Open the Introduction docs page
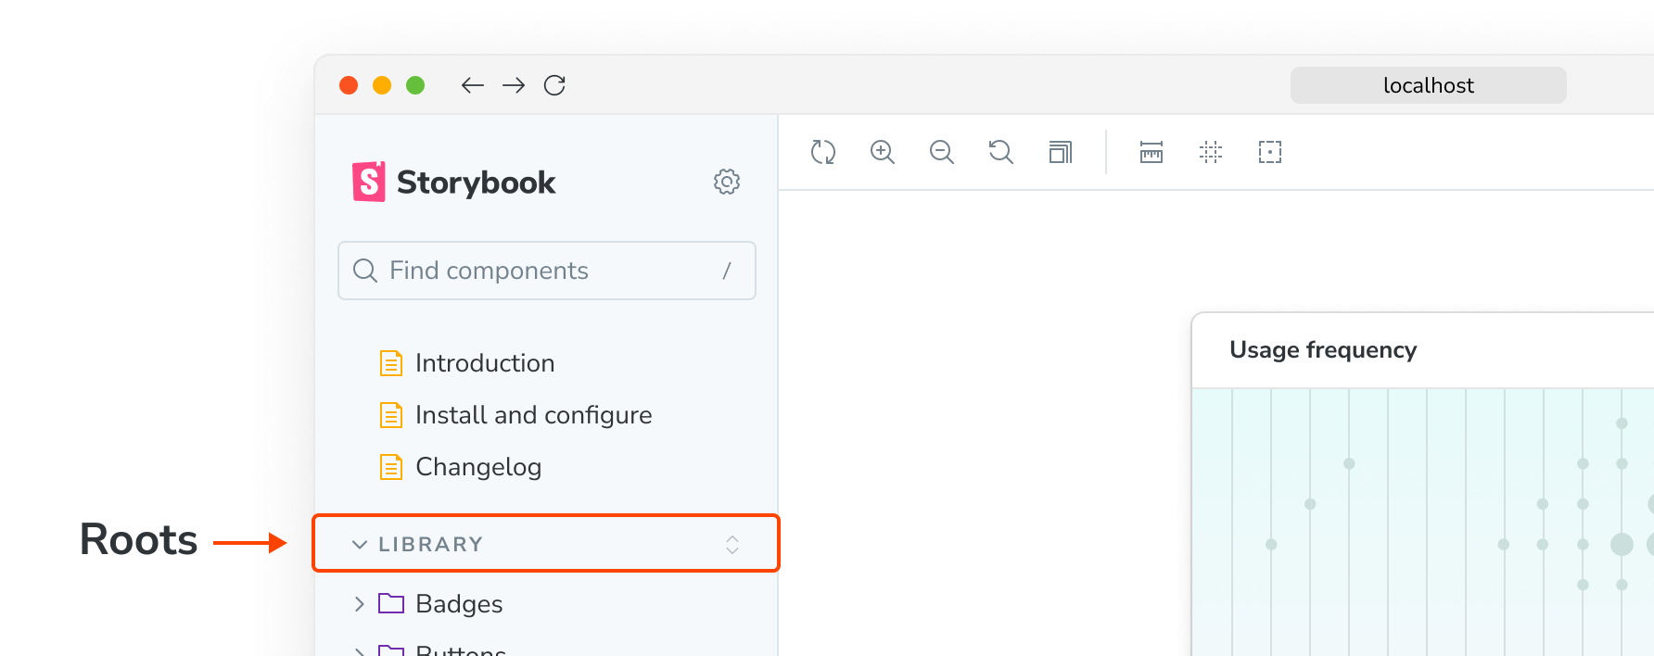 tap(485, 362)
